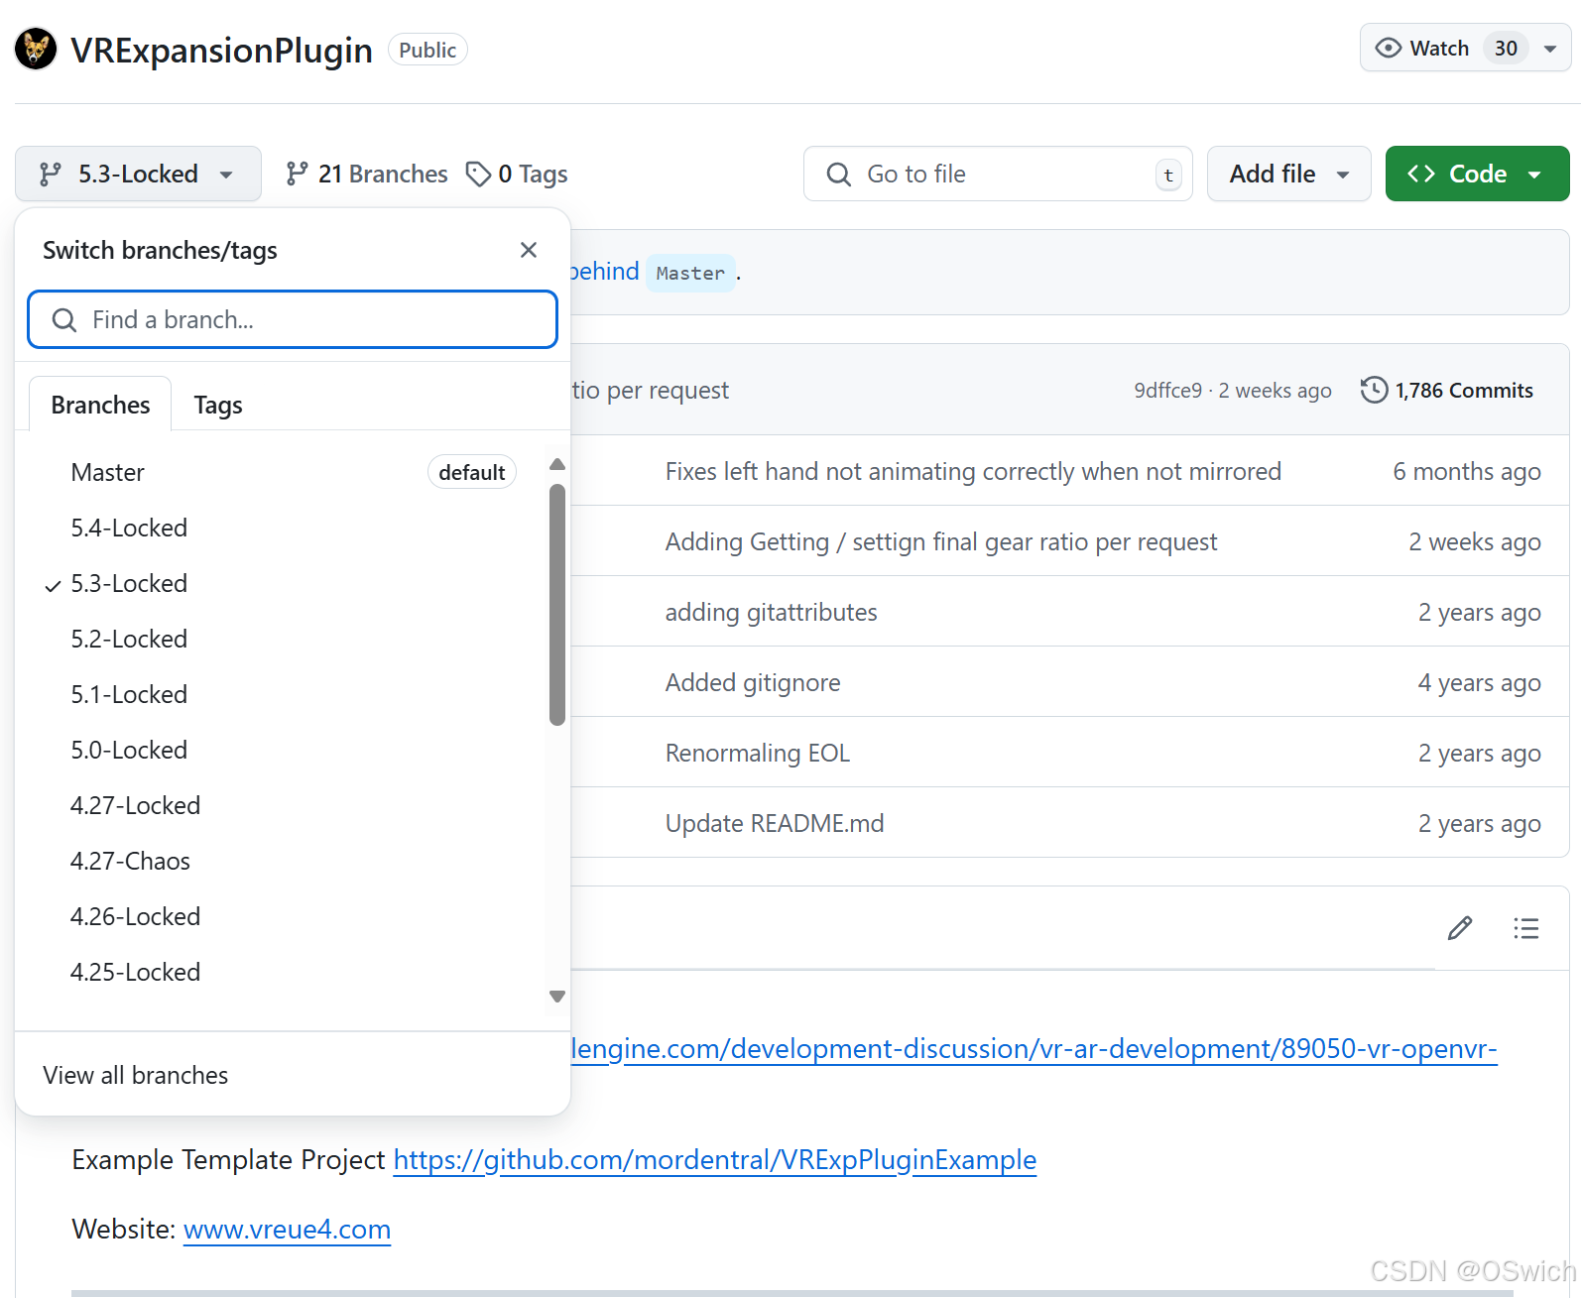This screenshot has height=1298, width=1581.
Task: Open the Watch options dropdown arrow
Action: pos(1550,49)
